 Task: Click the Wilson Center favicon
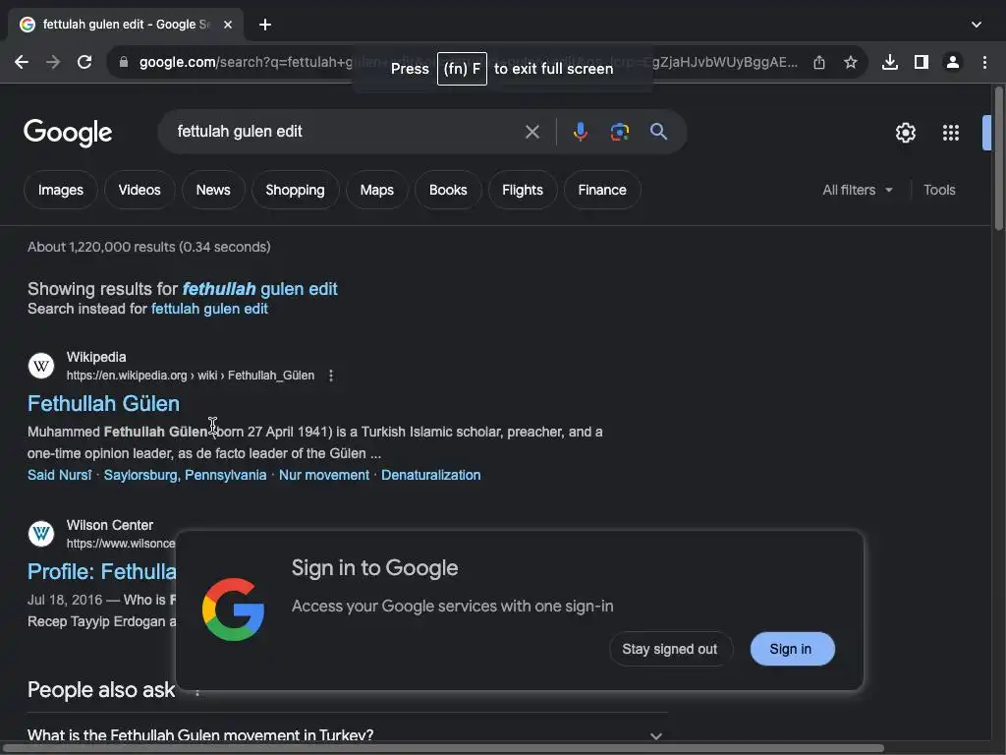click(x=41, y=534)
